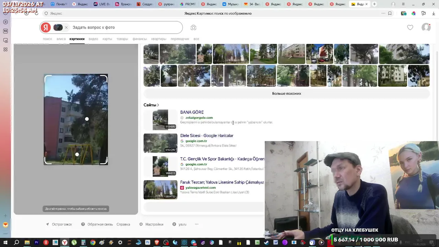439x247 pixels.
Task: Open favorites heart icon
Action: (410, 27)
